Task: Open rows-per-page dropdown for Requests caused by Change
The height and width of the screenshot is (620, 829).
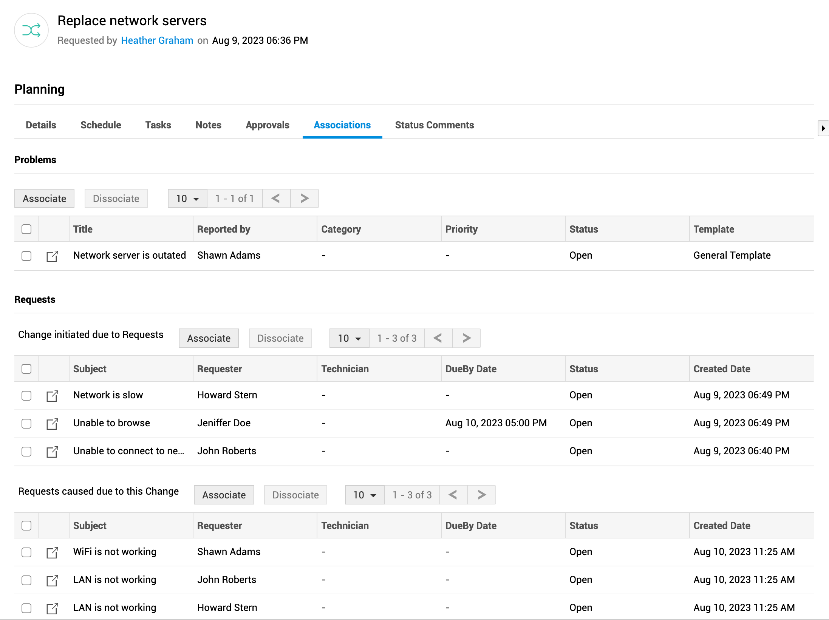Action: (365, 495)
